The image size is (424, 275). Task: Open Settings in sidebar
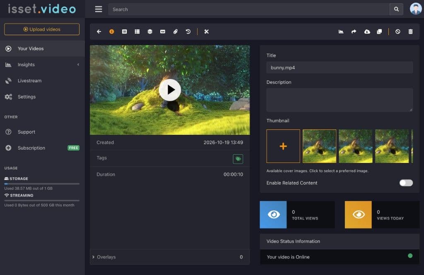pyautogui.click(x=42, y=97)
